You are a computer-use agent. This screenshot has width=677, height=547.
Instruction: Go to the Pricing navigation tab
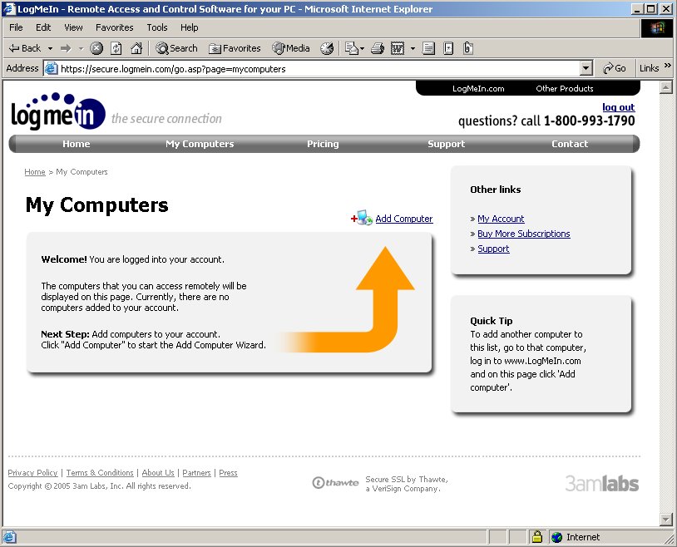pos(323,144)
